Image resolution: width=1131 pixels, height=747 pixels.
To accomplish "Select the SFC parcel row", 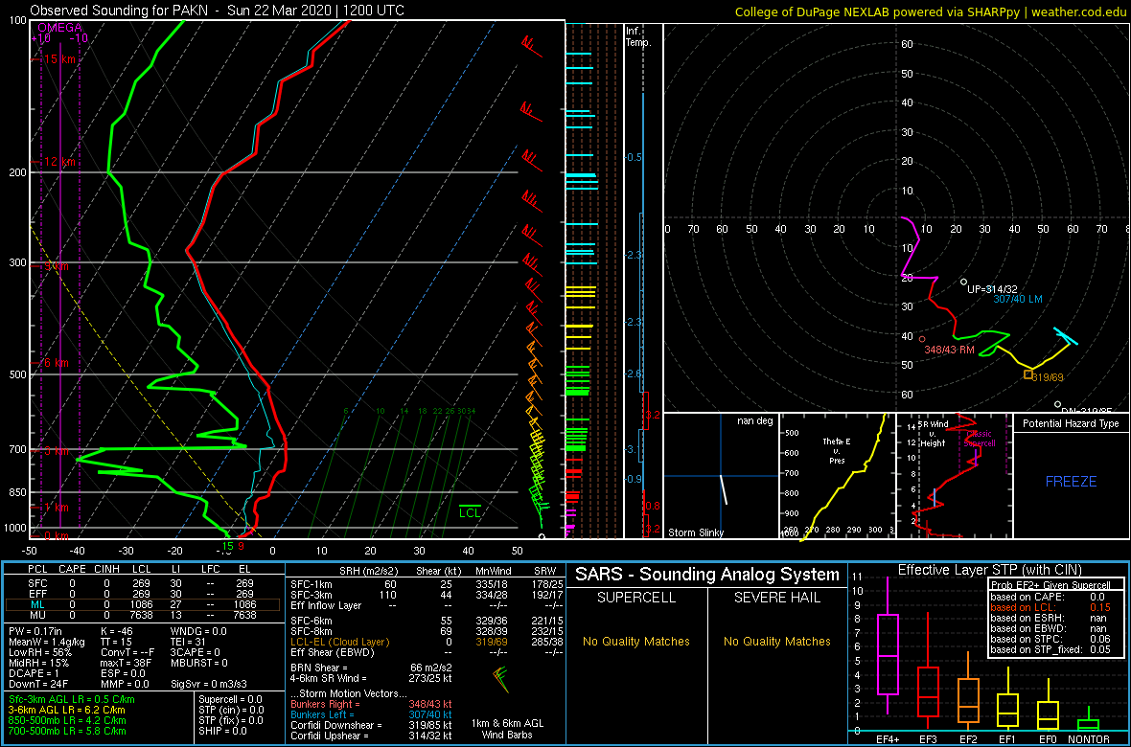I will click(145, 582).
